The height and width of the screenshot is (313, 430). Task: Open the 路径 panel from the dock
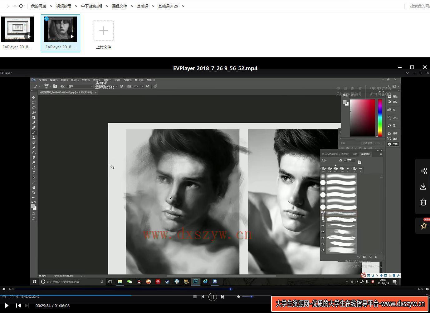[x=393, y=139]
